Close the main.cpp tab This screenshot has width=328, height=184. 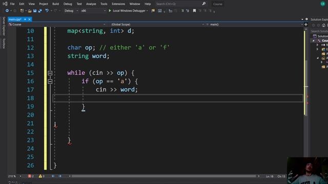click(30, 19)
